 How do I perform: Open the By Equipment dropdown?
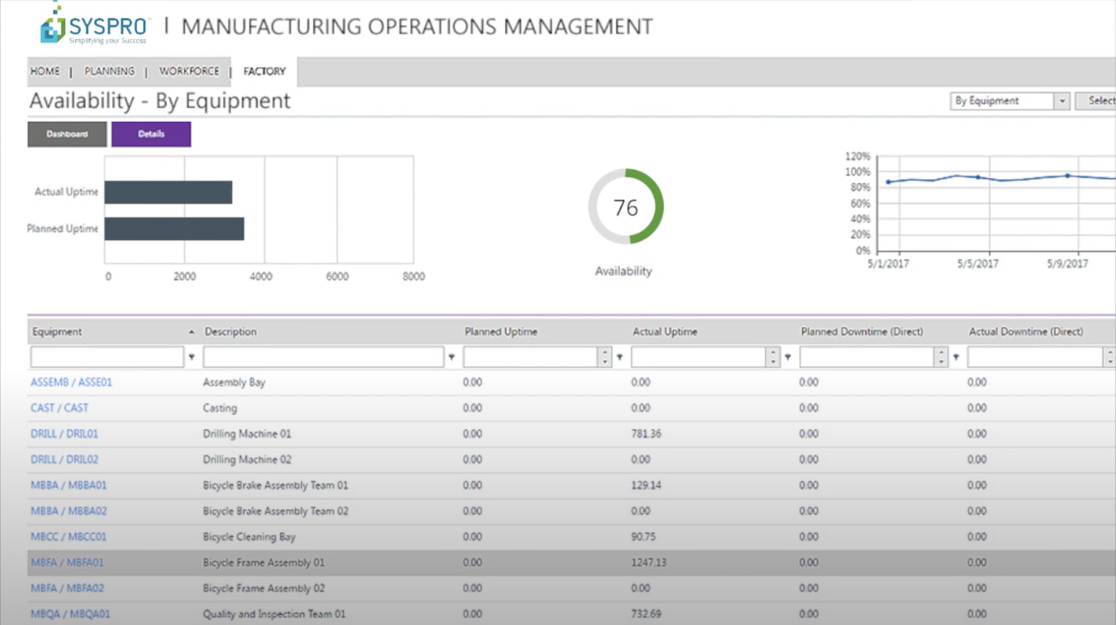coord(1063,101)
